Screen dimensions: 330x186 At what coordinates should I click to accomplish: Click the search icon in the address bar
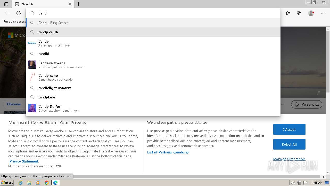point(32,13)
